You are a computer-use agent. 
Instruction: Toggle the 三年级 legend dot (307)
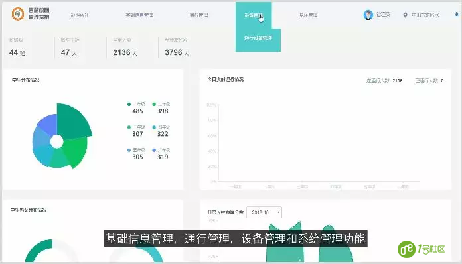pyautogui.click(x=129, y=127)
